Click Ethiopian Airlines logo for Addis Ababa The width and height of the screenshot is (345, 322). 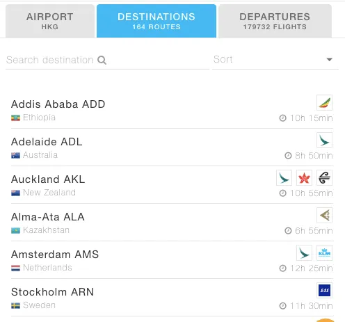[x=324, y=102]
